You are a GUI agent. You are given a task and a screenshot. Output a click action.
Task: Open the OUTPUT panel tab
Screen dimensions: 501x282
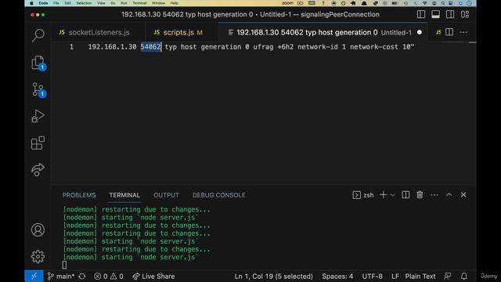point(166,195)
